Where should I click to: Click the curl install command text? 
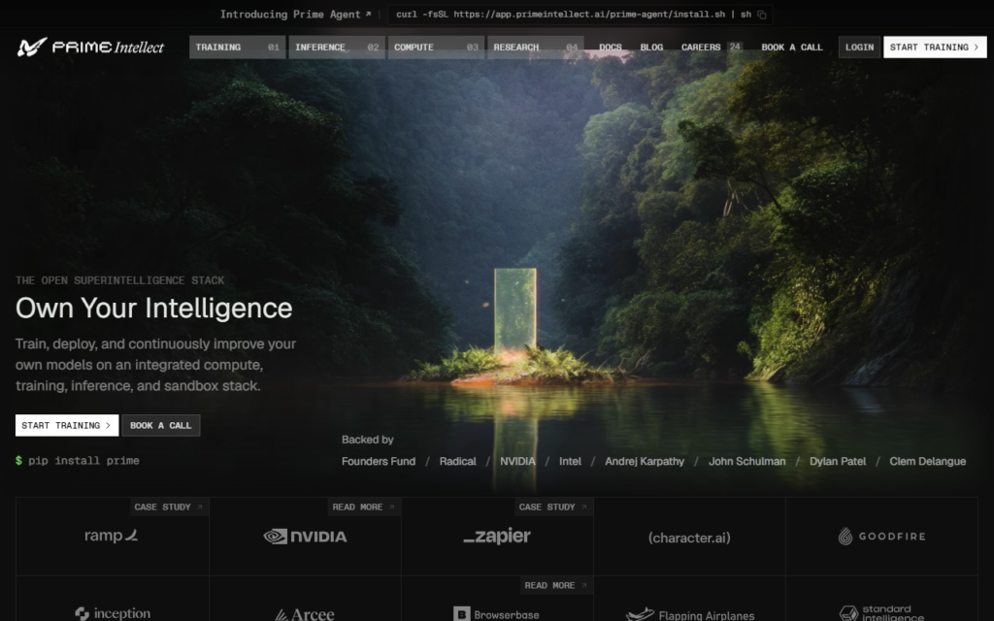(574, 14)
